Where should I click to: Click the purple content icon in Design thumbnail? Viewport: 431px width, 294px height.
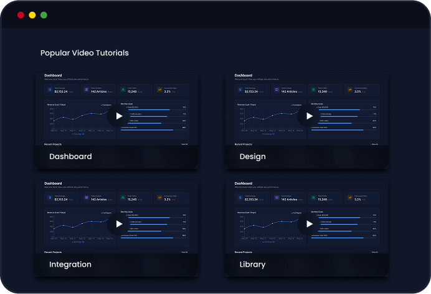[x=277, y=91]
